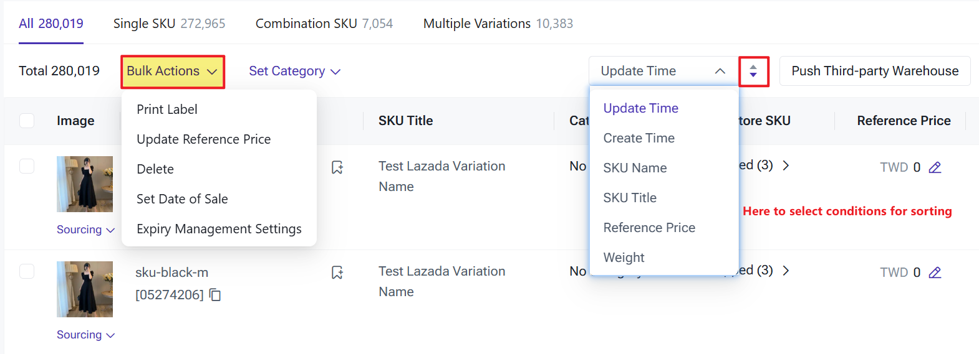Click the first product's dress thumbnail
The width and height of the screenshot is (979, 354).
[85, 184]
